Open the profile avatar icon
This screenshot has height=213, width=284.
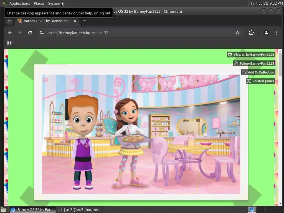[266, 33]
